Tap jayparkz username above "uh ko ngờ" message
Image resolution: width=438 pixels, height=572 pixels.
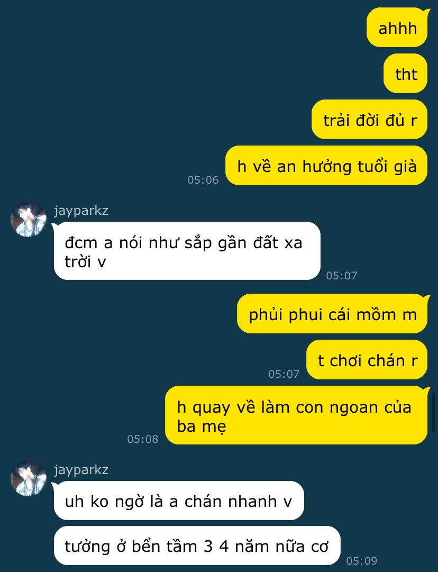(81, 470)
